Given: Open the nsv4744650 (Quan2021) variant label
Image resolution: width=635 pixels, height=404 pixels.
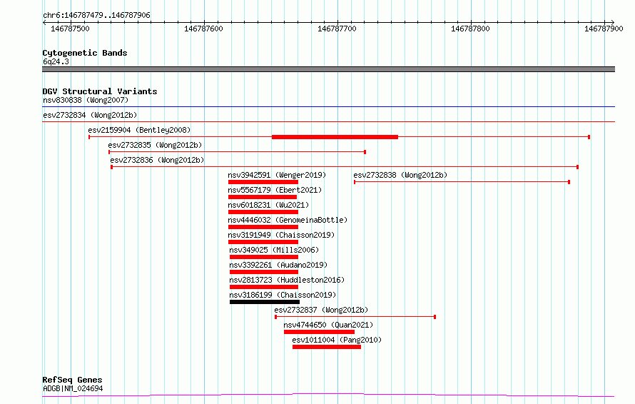Looking at the screenshot, I should 328,325.
